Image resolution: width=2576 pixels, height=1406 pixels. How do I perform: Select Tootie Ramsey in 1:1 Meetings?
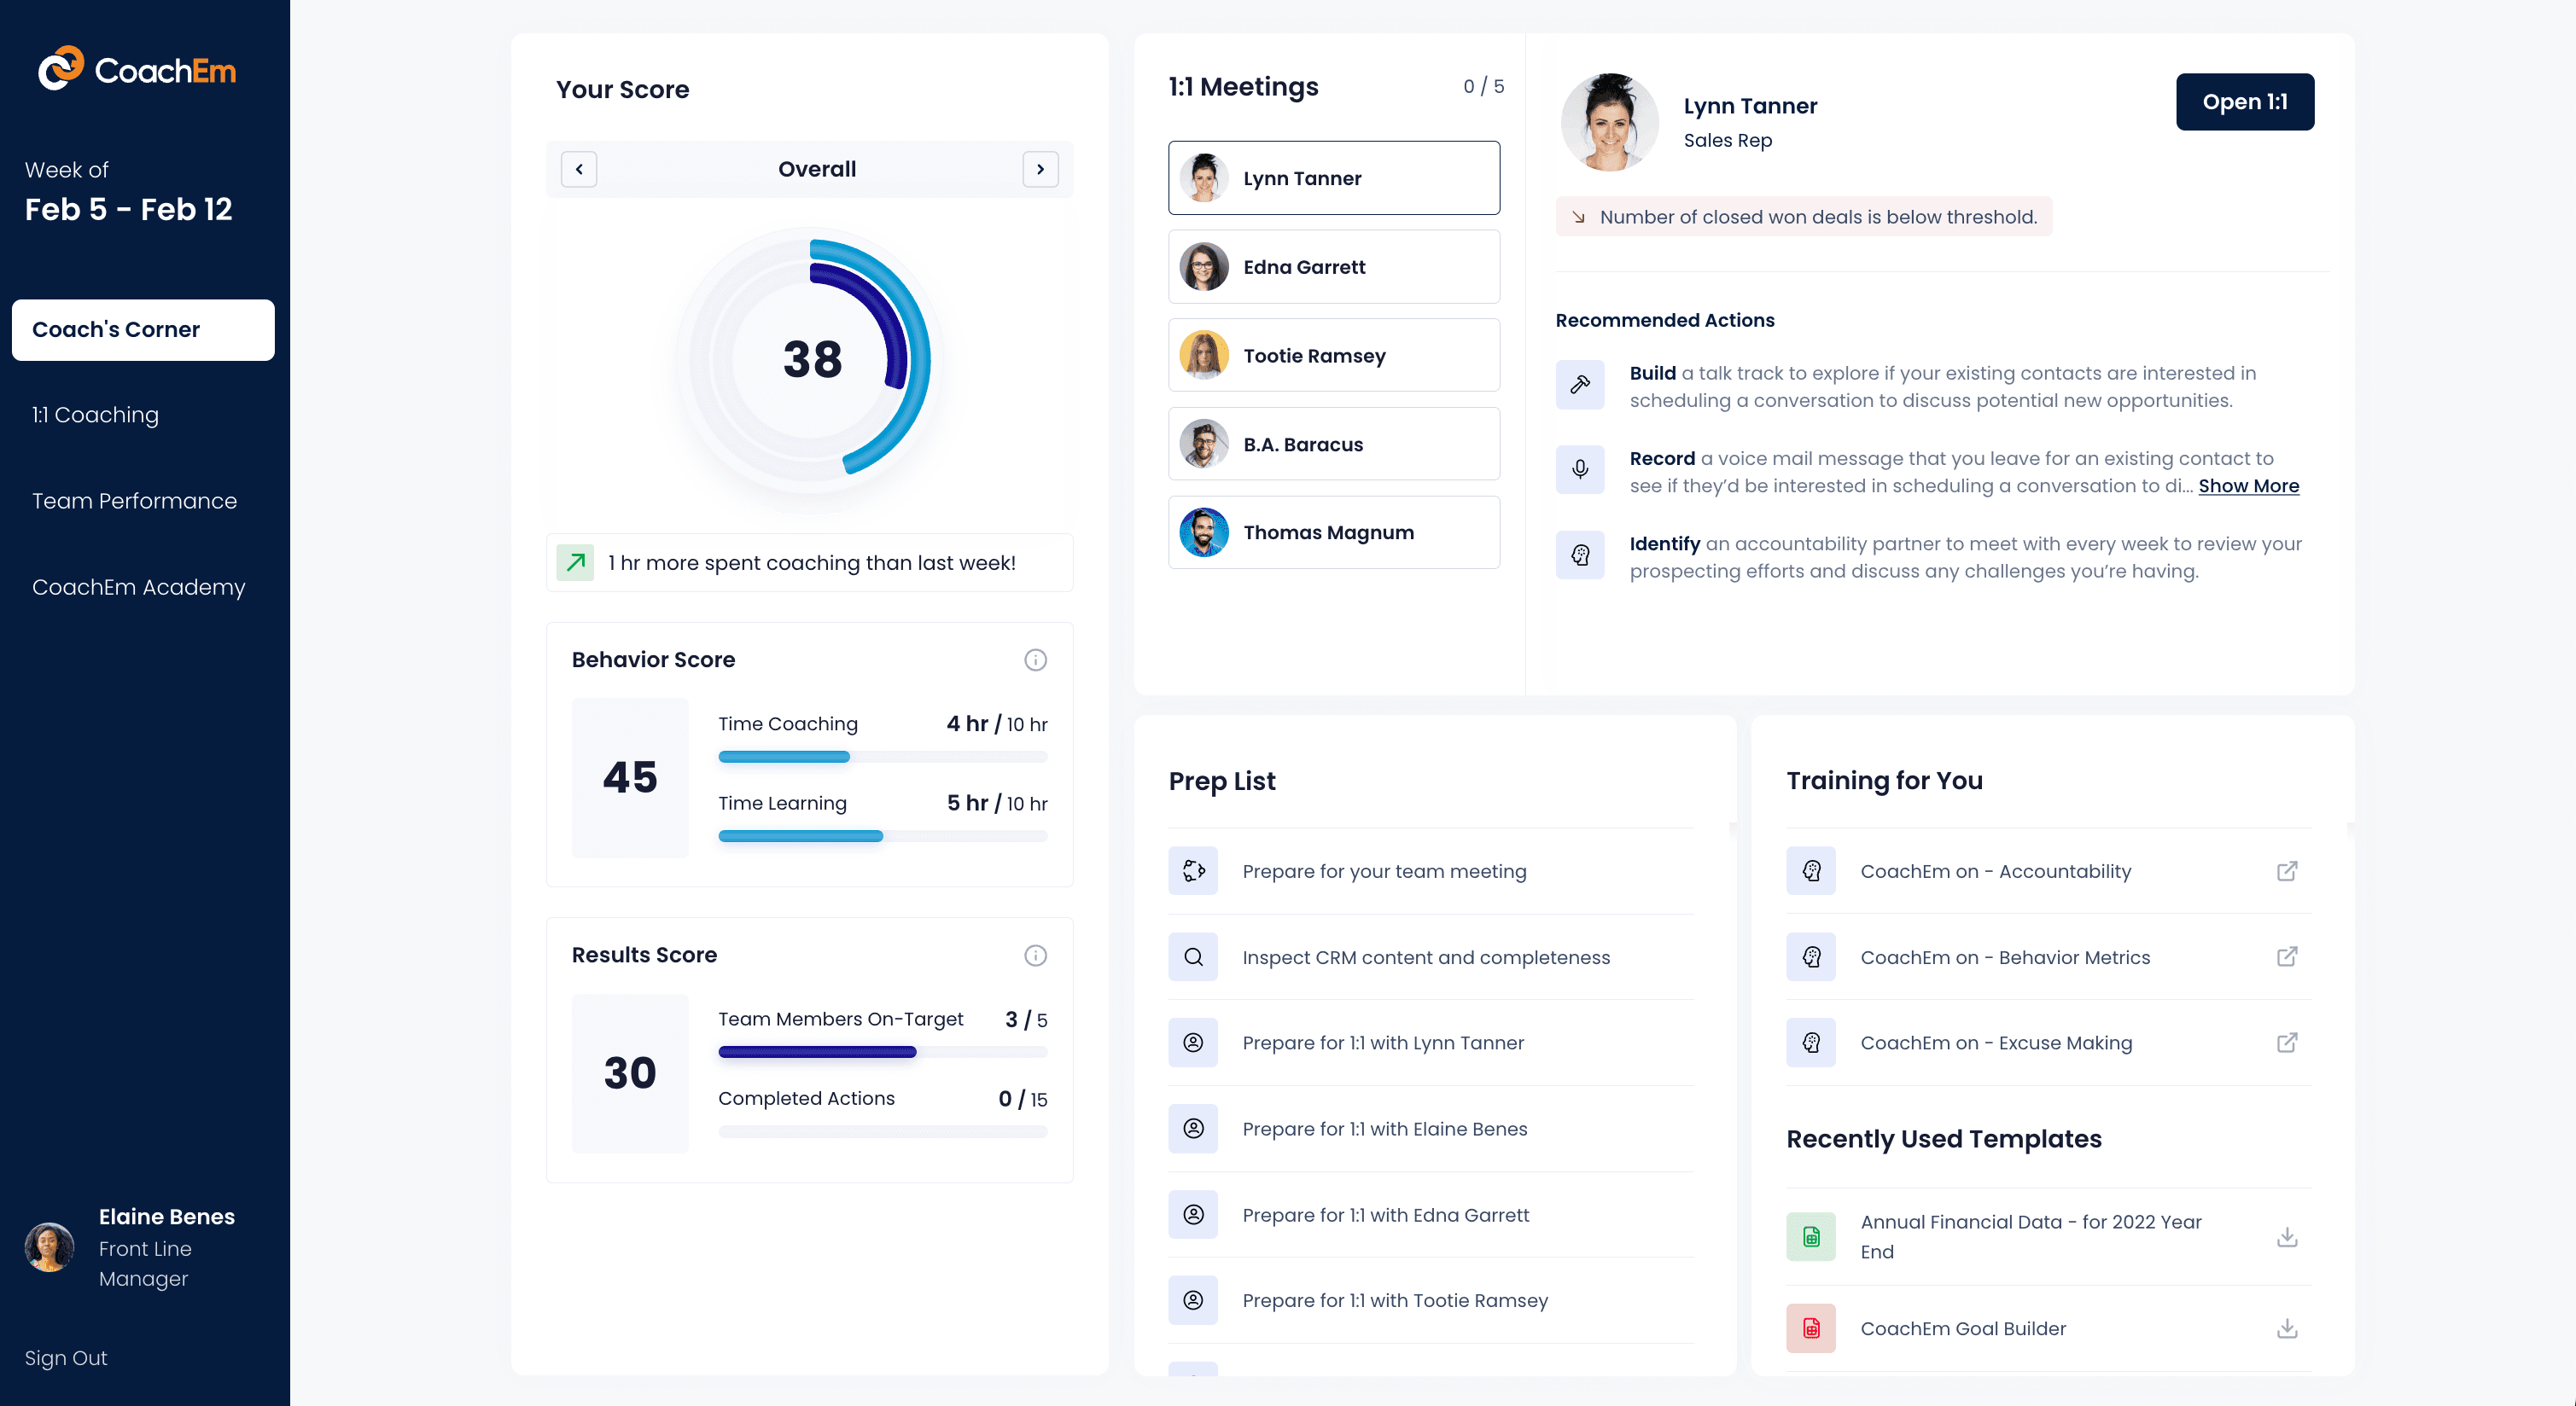click(x=1334, y=356)
